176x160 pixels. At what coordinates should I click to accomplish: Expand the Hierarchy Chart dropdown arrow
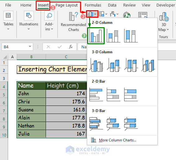coord(106,14)
